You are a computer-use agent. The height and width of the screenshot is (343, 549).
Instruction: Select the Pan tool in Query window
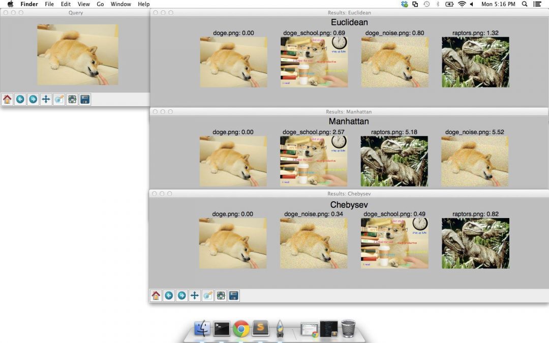tap(46, 100)
